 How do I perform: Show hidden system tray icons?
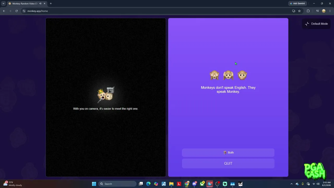291,184
